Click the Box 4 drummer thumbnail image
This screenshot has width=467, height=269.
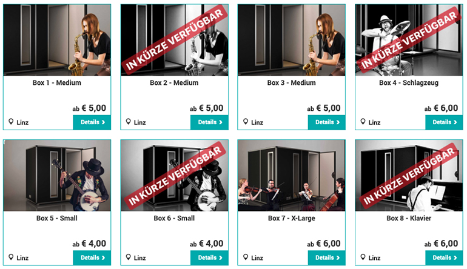pos(409,40)
